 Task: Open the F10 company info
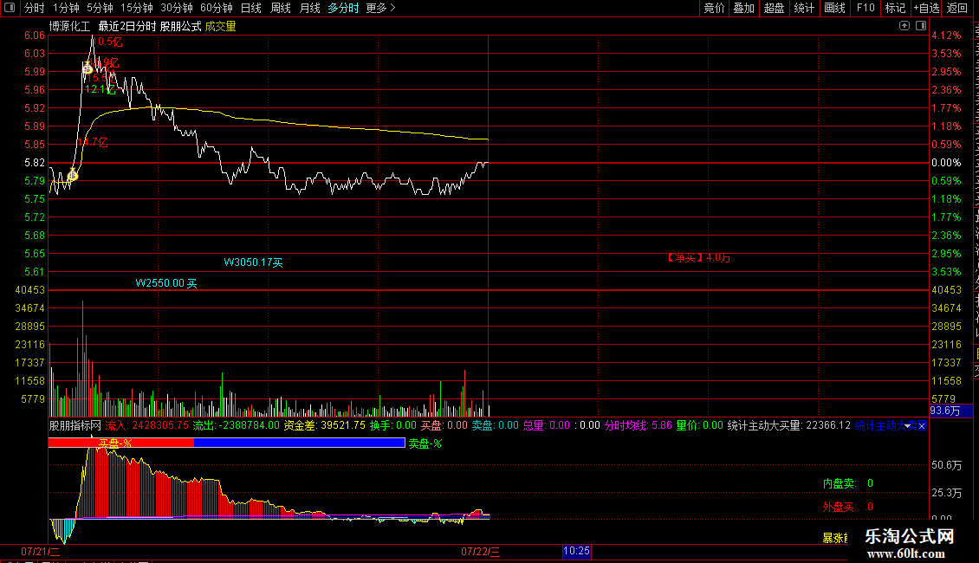click(866, 8)
